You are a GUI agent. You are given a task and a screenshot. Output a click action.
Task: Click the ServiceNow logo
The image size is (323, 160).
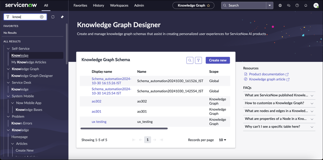[21, 5]
